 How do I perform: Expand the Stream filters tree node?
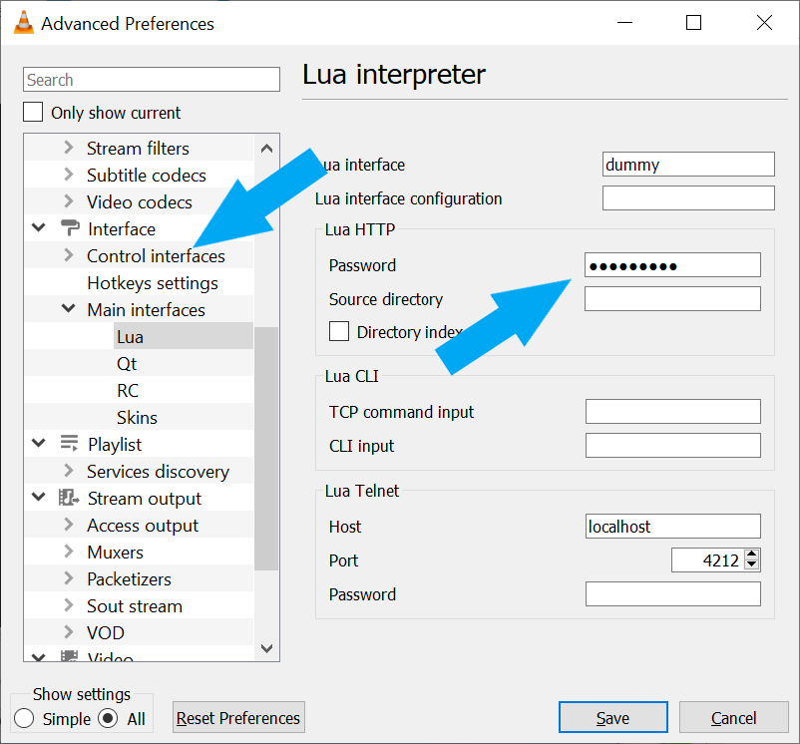coord(69,148)
